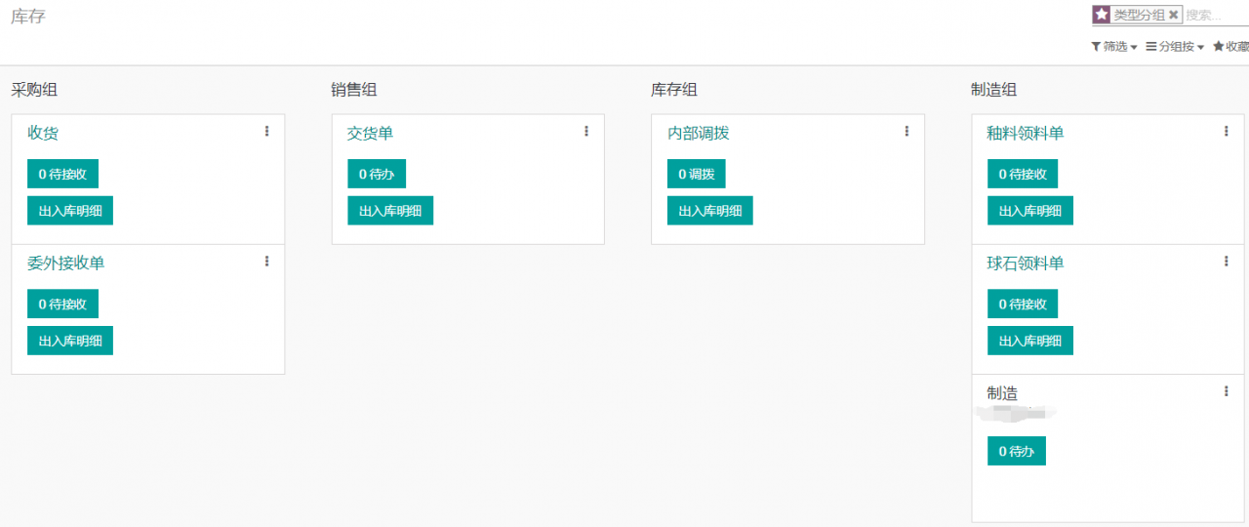1249x527 pixels.
Task: Click 0 调拨 button under 内部调拨
Action: 697,174
